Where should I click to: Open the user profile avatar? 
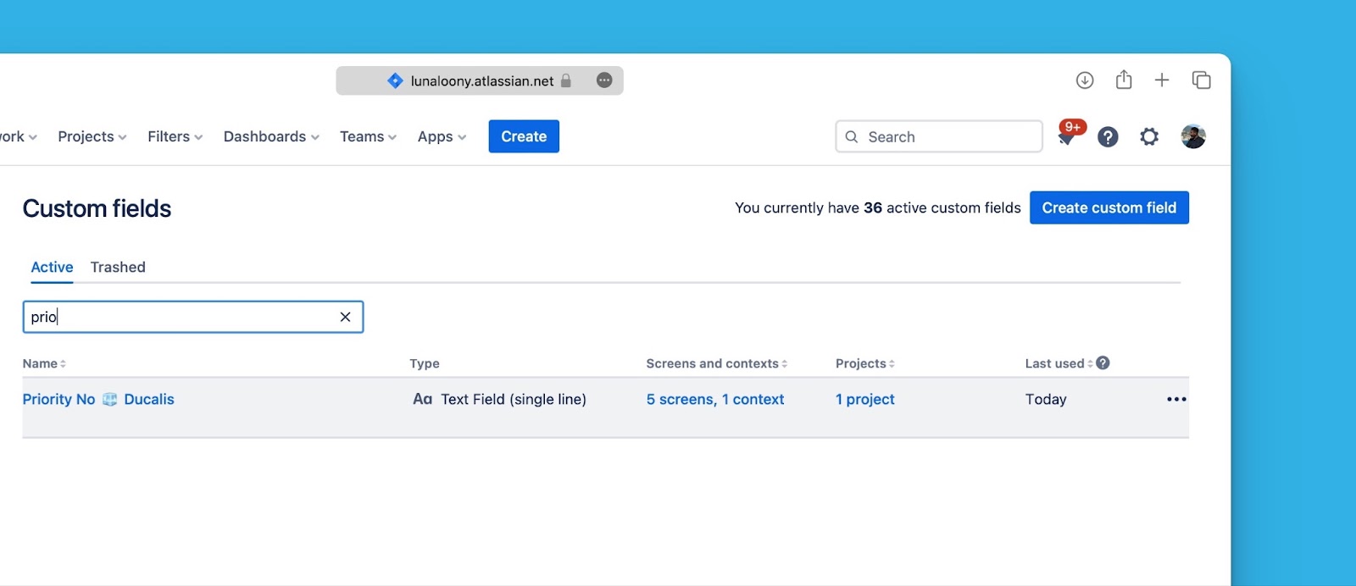coord(1193,137)
